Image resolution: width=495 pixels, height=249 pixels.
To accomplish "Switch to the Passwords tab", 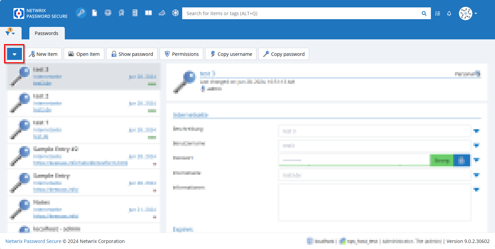I will tap(47, 33).
